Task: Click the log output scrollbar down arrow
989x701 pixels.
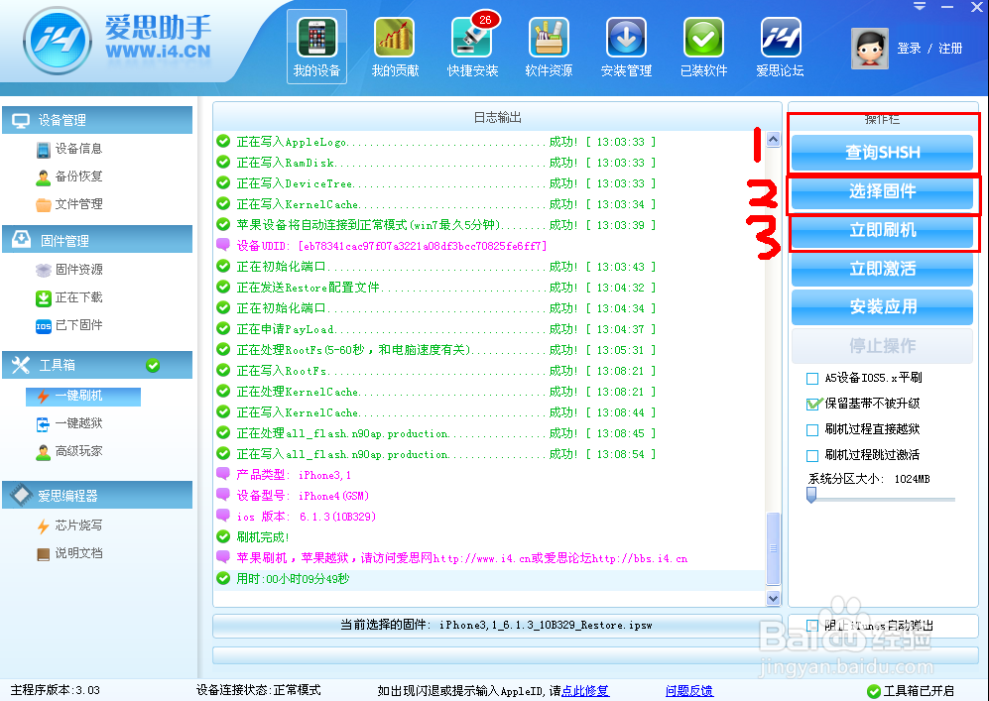Action: [x=775, y=598]
